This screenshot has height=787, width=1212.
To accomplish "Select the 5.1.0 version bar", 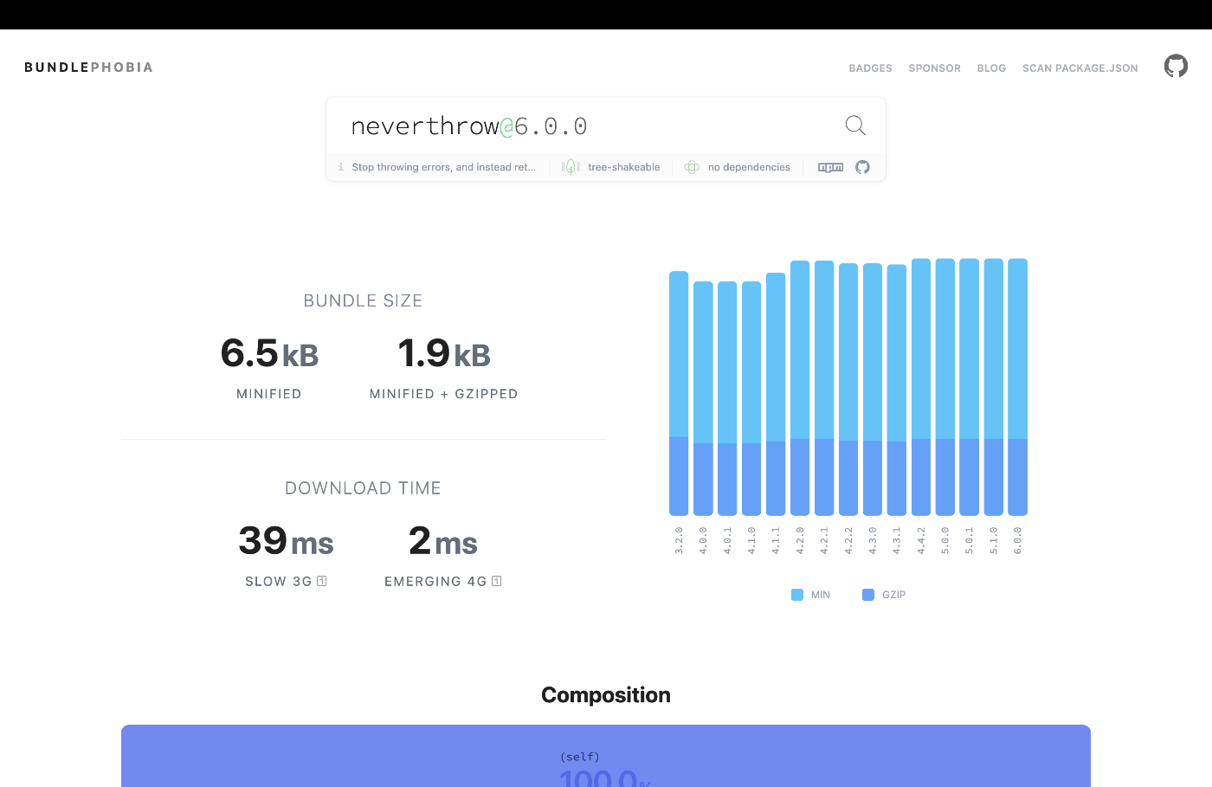I will (x=994, y=387).
